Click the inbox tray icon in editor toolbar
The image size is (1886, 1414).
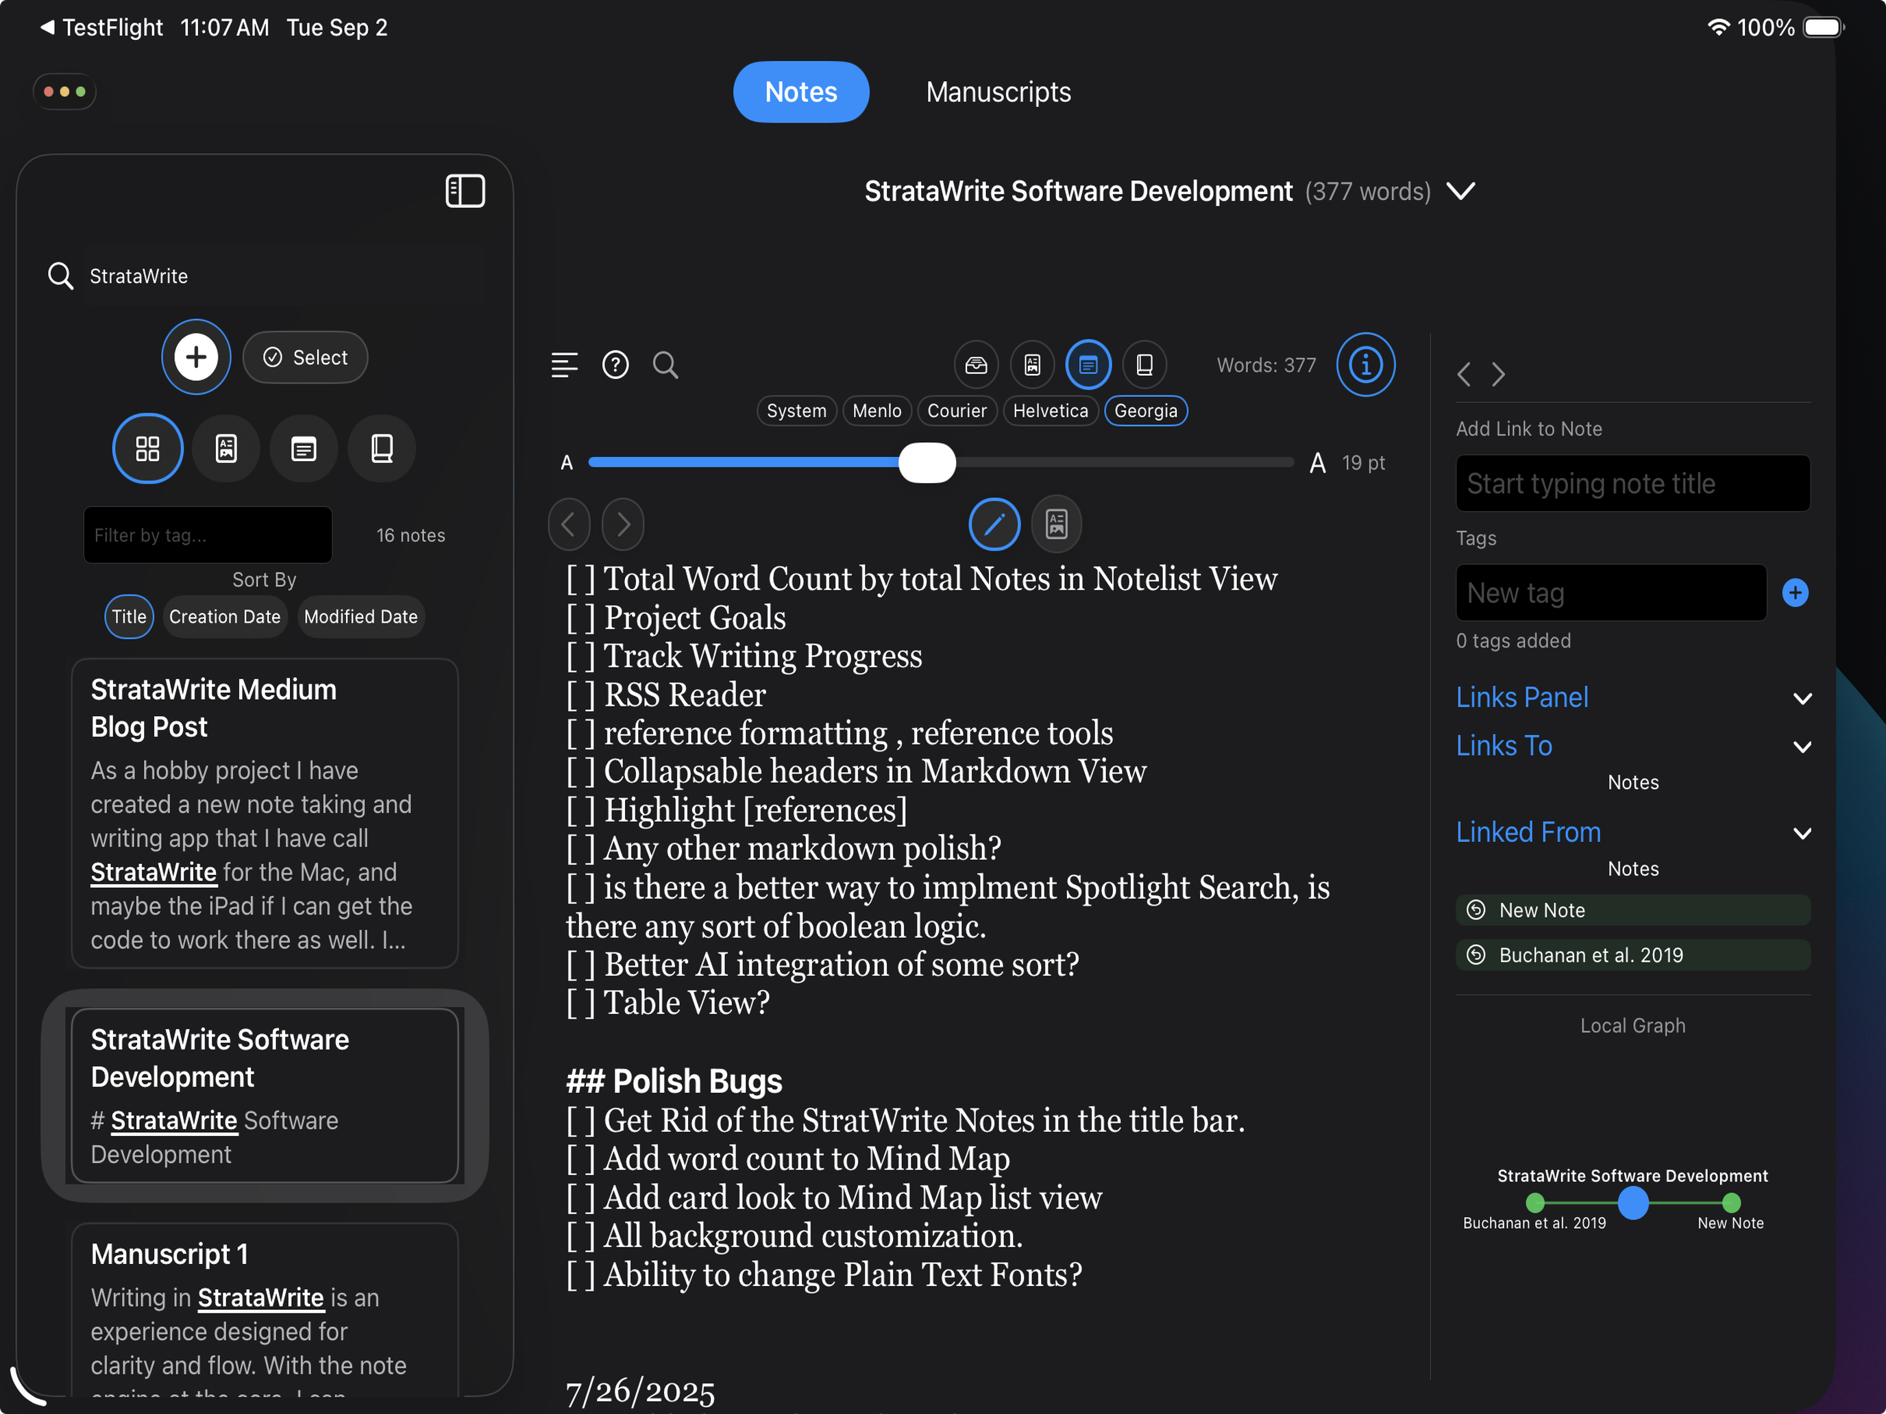click(x=975, y=364)
